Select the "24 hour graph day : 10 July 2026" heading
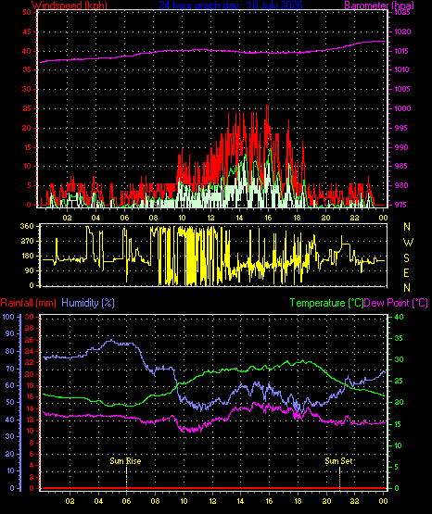Image resolution: width=432 pixels, height=514 pixels. click(x=231, y=6)
